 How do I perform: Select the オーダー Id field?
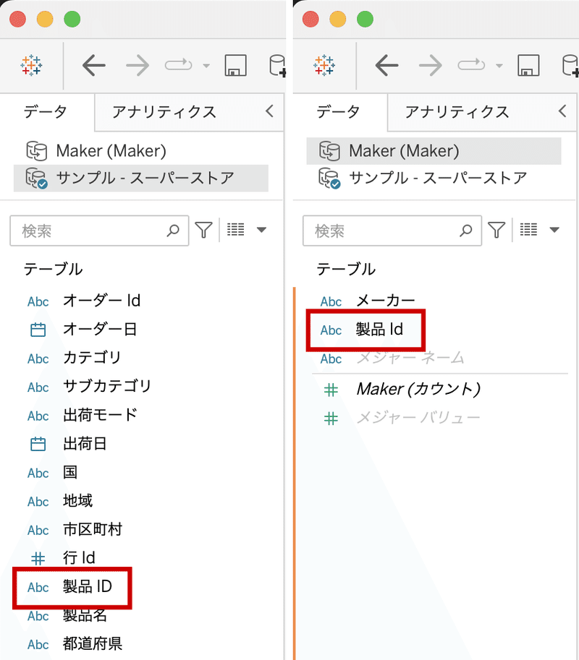coord(101,301)
